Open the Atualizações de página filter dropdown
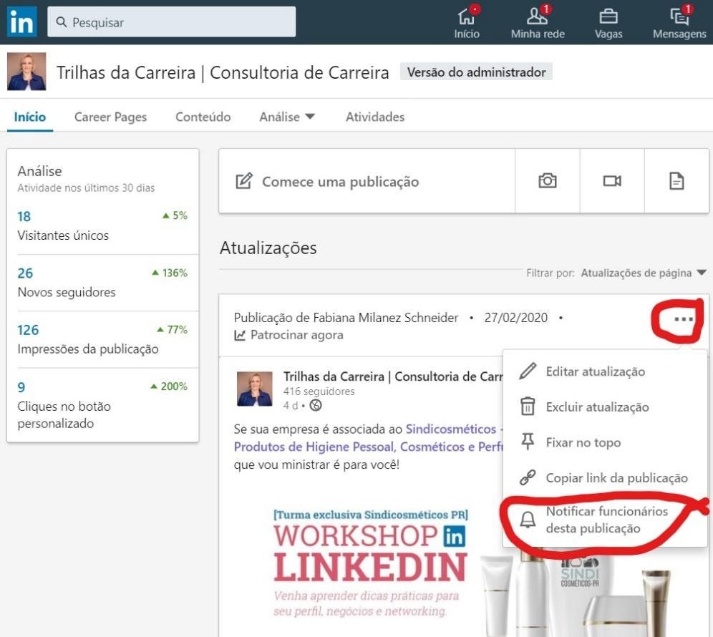 pos(643,273)
